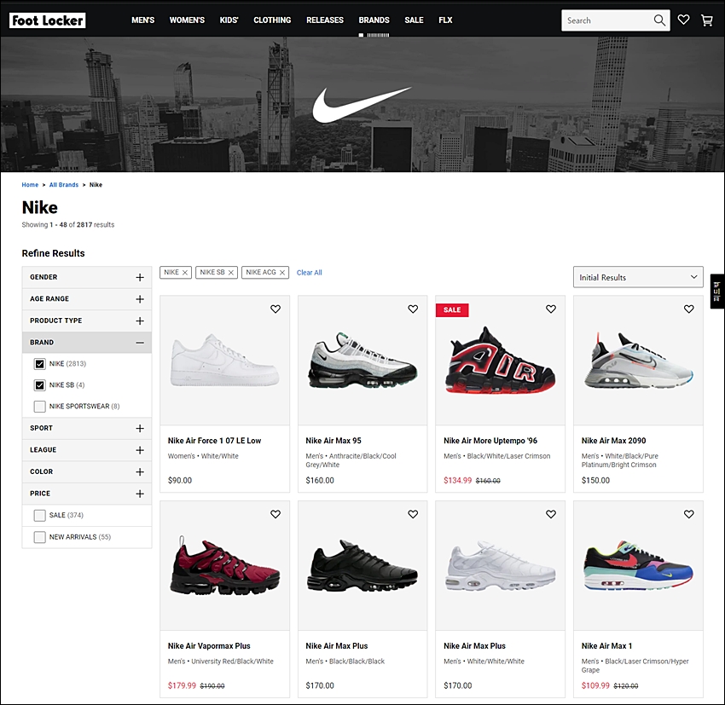Open the RELEASES menu
Image resolution: width=725 pixels, height=705 pixels.
tap(325, 20)
